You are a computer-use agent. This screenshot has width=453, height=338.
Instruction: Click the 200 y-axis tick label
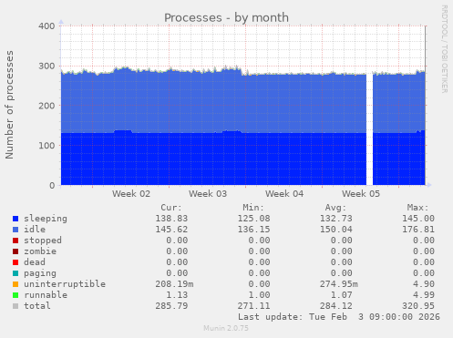click(x=46, y=106)
